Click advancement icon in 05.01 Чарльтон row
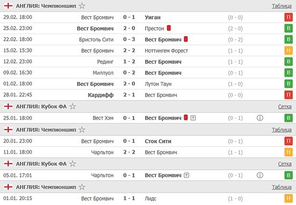296x205 pixels. pos(186,175)
